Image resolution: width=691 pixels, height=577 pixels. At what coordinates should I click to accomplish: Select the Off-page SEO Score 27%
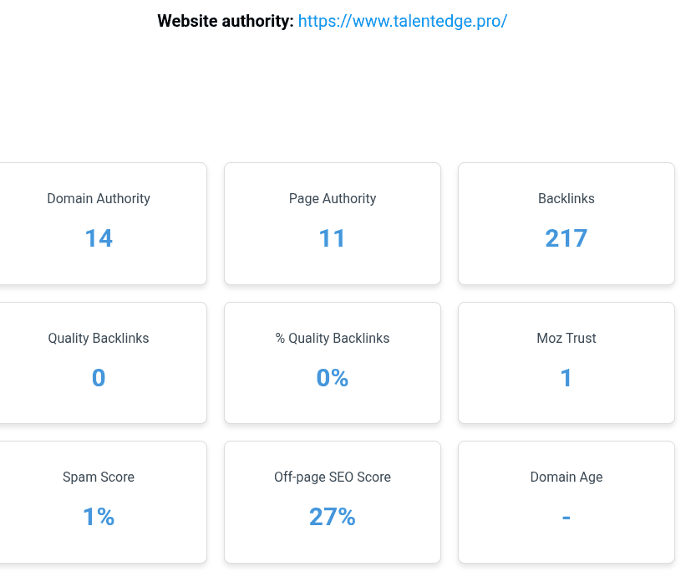(x=333, y=517)
